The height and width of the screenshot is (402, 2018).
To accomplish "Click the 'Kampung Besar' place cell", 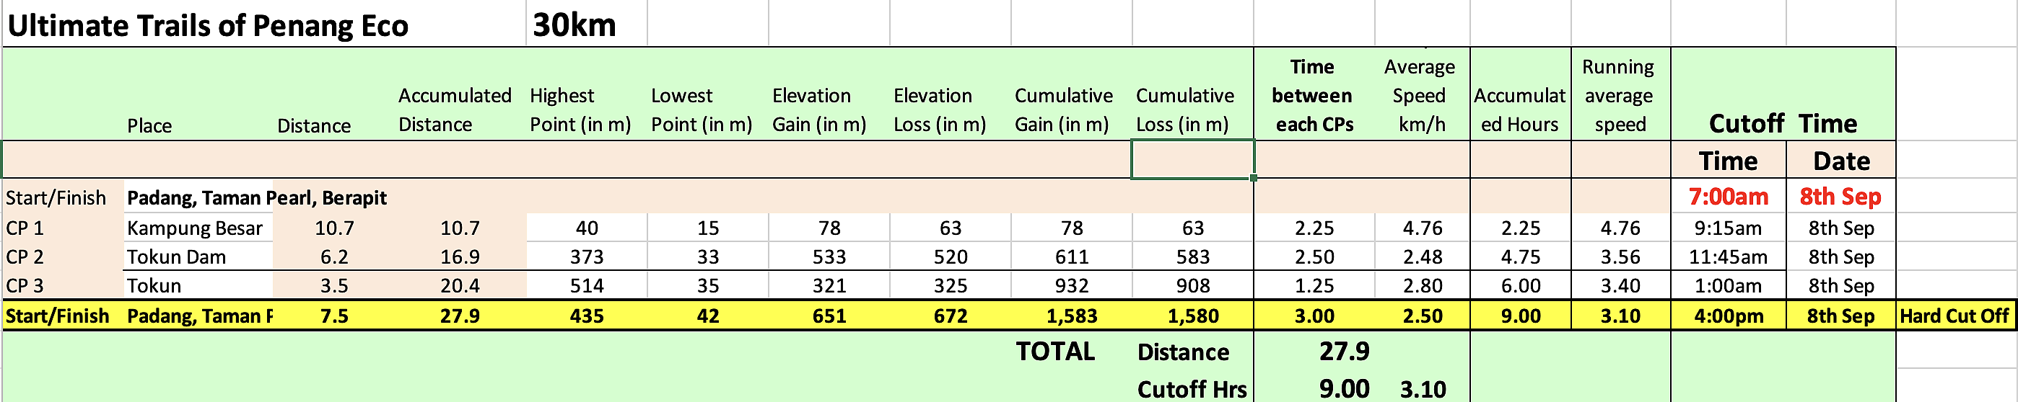I will click(195, 228).
